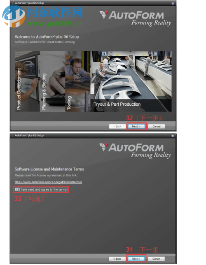
Task: Click "Forming Reality" tagline in Welcome window
Action: pyautogui.click(x=151, y=23)
